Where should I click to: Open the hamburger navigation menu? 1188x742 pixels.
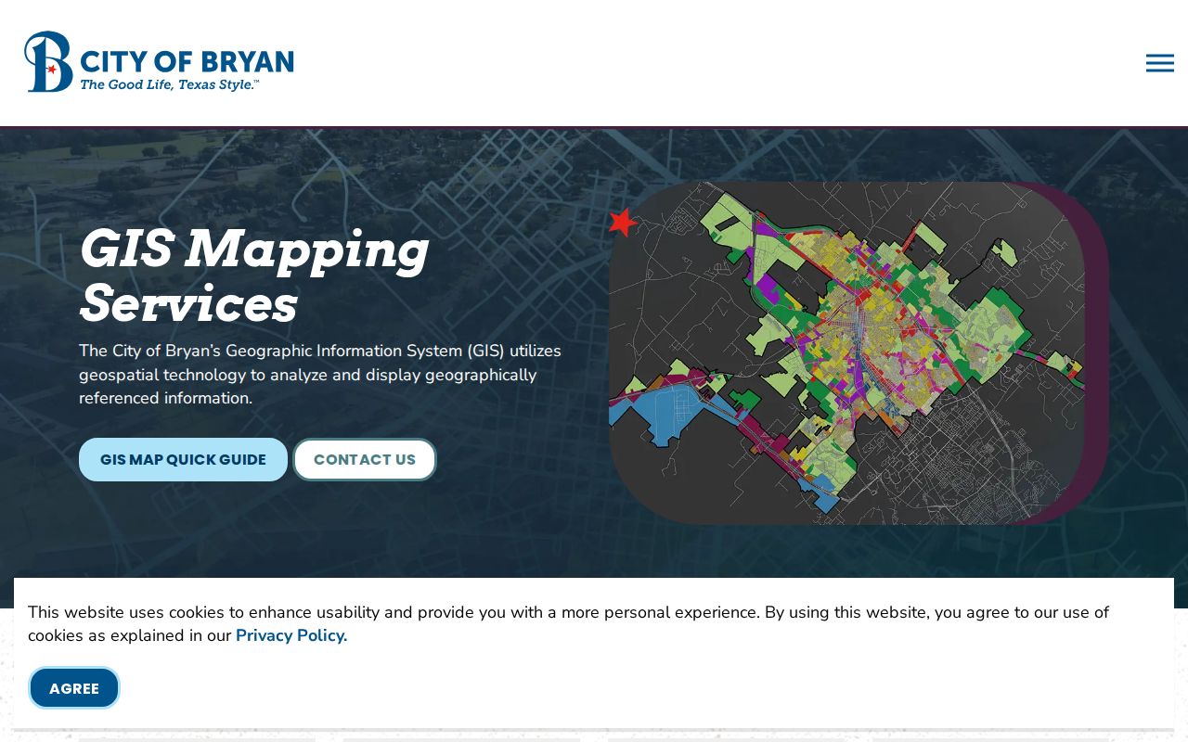[x=1159, y=63]
